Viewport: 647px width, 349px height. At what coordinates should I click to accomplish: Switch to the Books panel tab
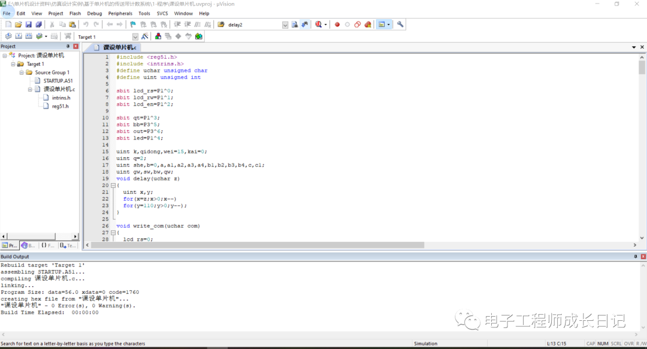coord(29,245)
